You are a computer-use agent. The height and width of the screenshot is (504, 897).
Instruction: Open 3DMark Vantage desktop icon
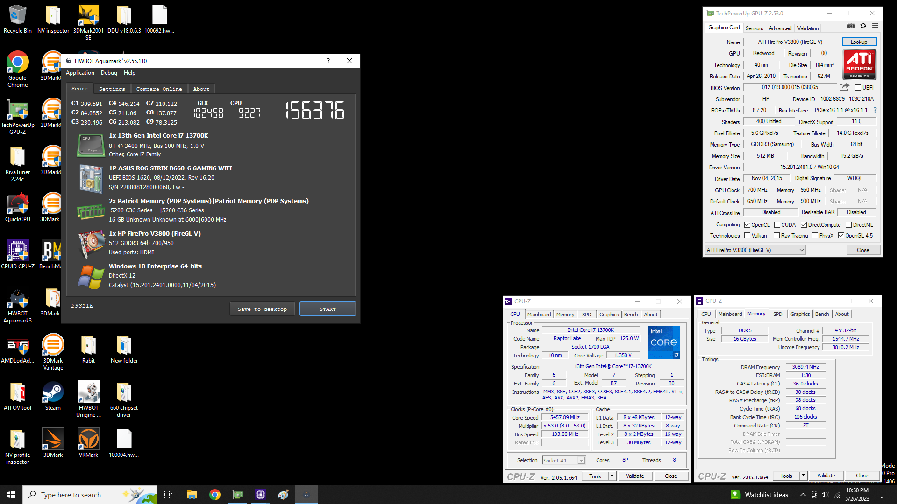coord(53,352)
